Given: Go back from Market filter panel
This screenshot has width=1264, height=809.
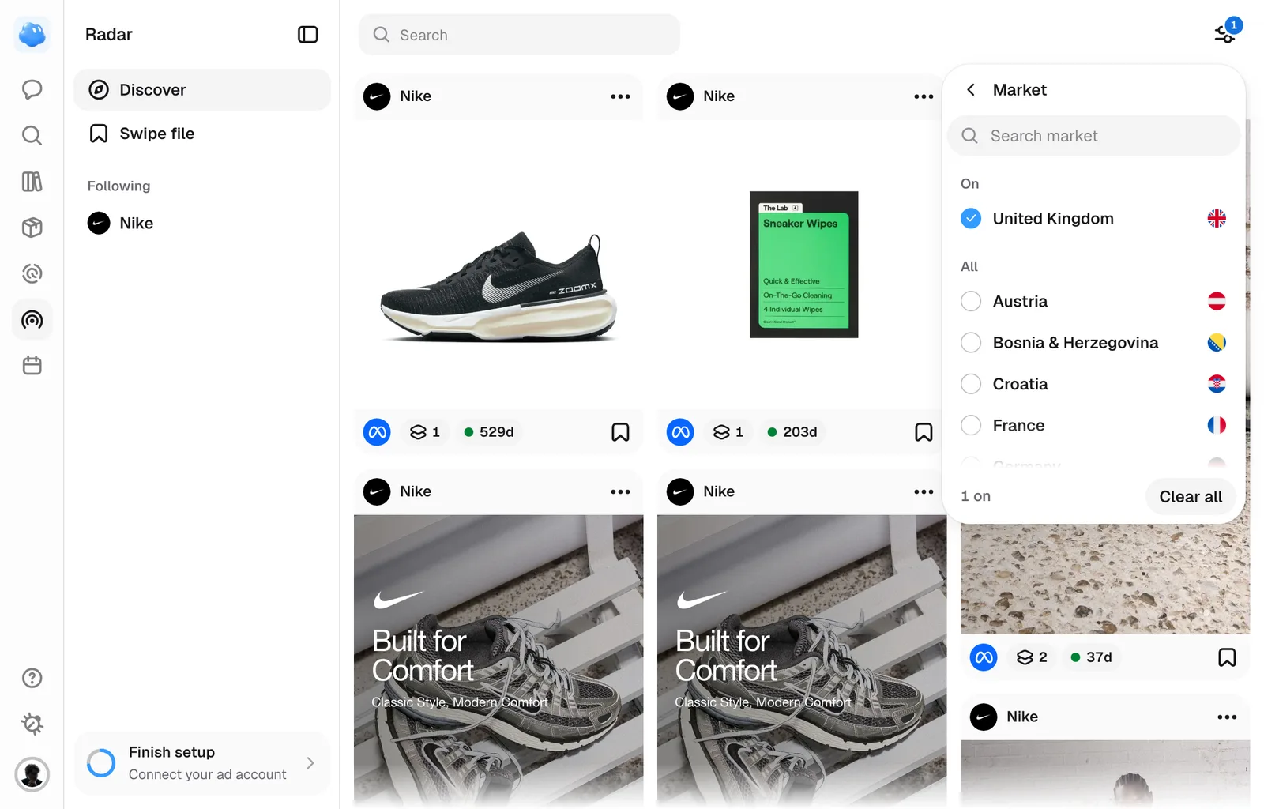Looking at the screenshot, I should point(971,90).
